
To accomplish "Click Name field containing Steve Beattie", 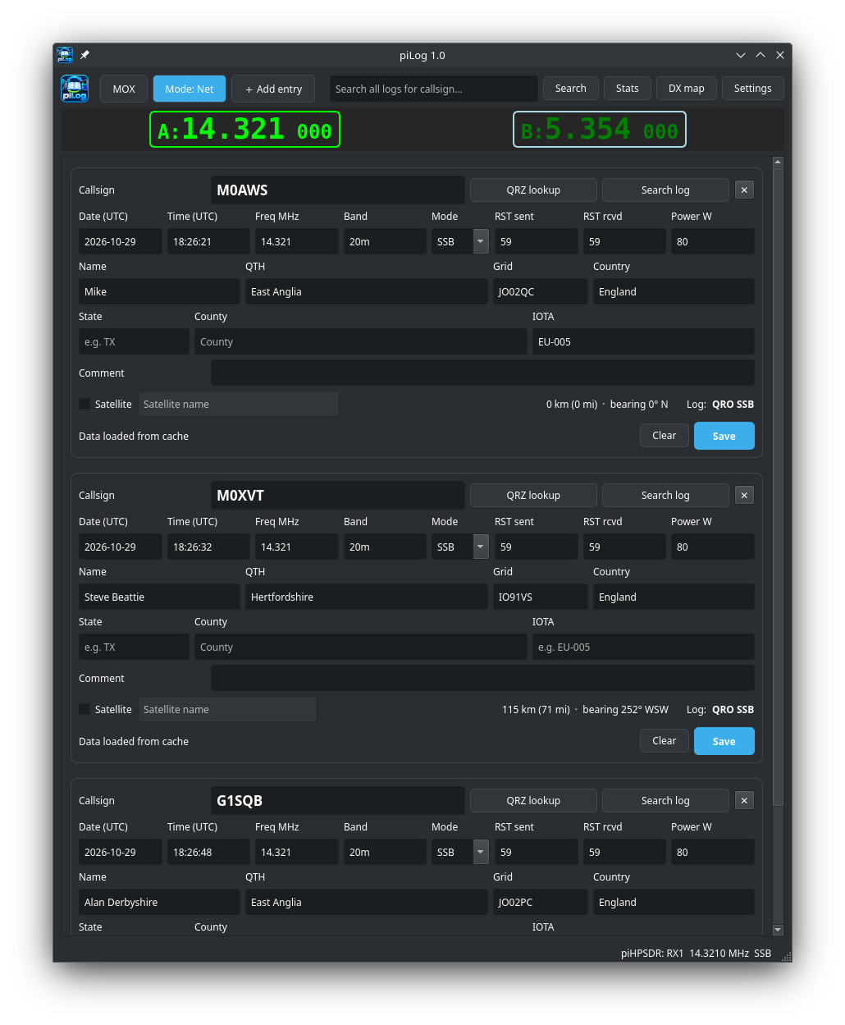I will (159, 597).
